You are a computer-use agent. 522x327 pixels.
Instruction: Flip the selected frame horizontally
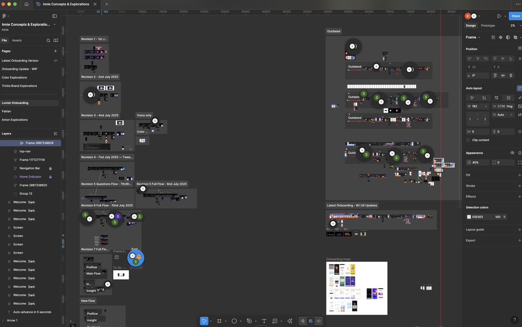coord(503,75)
